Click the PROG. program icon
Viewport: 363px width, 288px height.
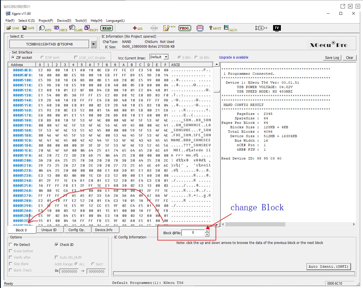tap(185, 28)
